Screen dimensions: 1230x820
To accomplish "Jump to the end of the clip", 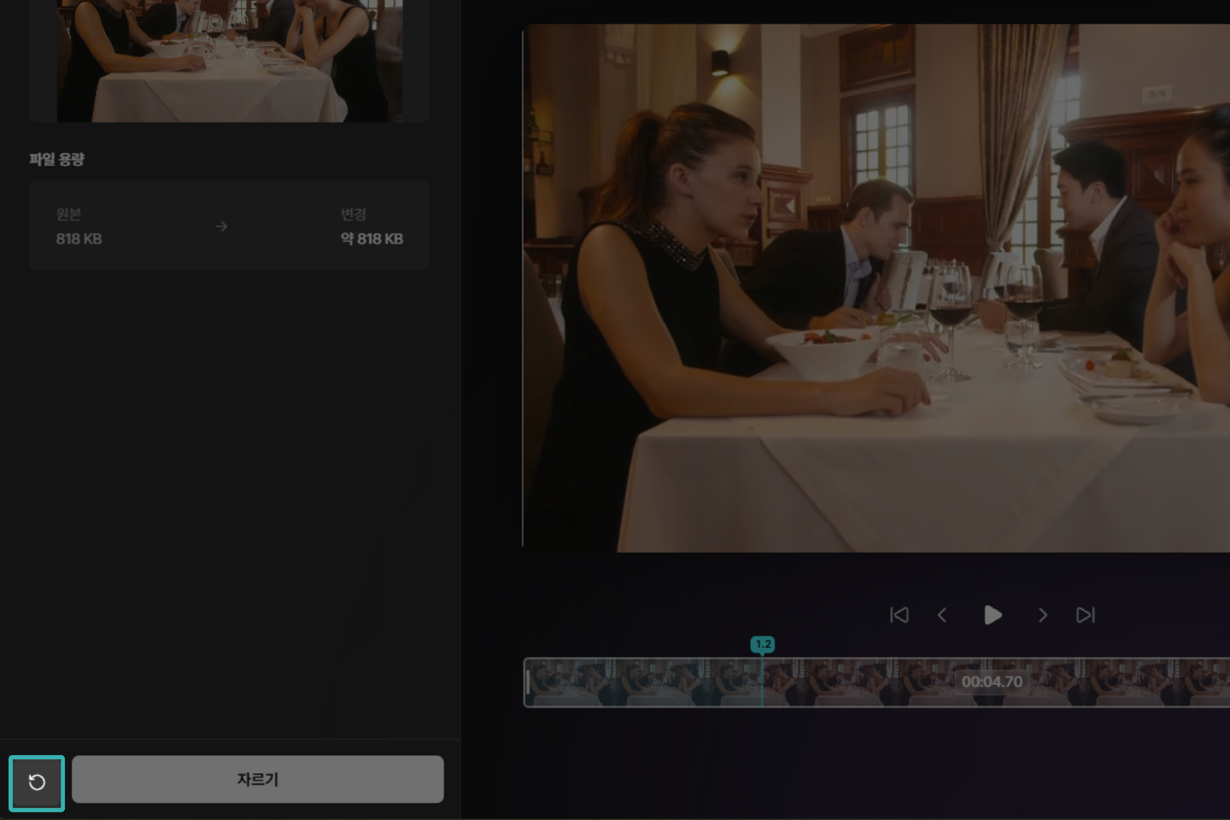I will click(1085, 615).
